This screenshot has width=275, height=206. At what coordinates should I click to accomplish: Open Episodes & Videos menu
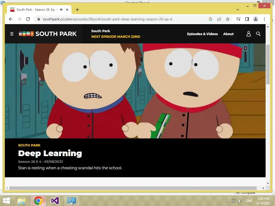(202, 34)
